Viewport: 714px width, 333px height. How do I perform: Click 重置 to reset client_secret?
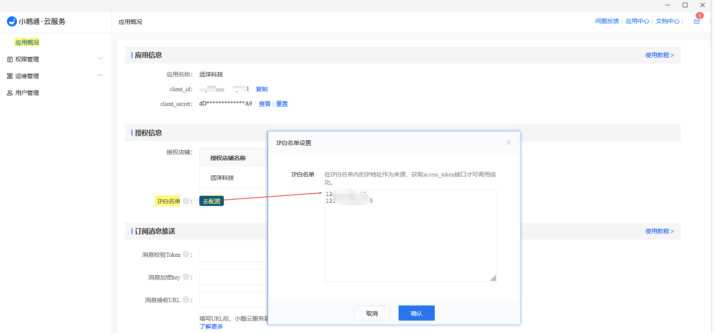(282, 104)
